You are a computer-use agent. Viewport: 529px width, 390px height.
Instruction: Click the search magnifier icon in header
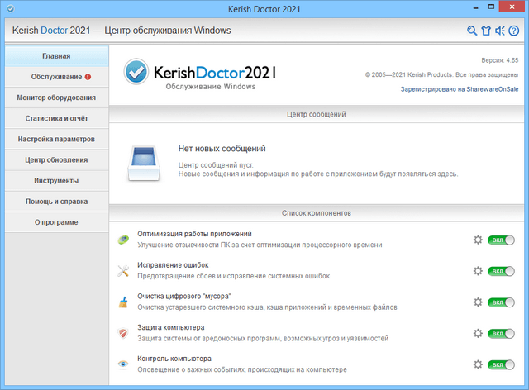pos(472,31)
